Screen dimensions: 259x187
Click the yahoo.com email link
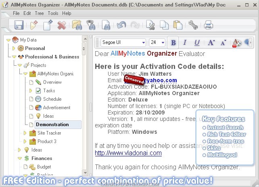(x=160, y=80)
